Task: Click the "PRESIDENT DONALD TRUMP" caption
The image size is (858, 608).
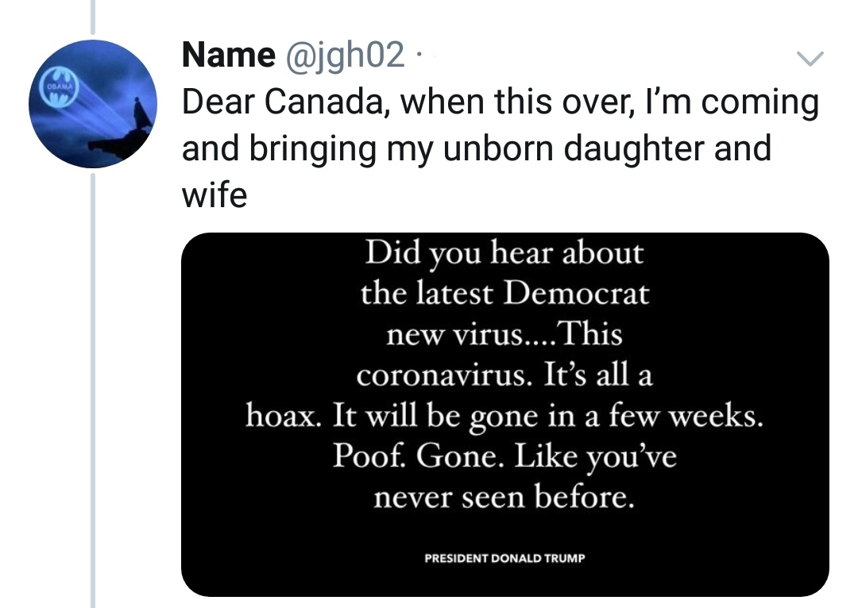Action: coord(504,558)
